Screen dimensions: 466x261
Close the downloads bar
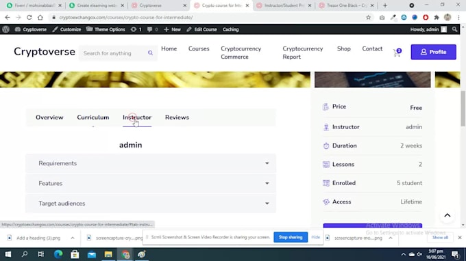click(x=460, y=238)
